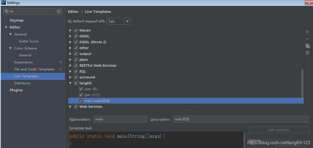This screenshot has width=313, height=148.
Task: Collapse the tanghh template group
Action: (x=70, y=83)
